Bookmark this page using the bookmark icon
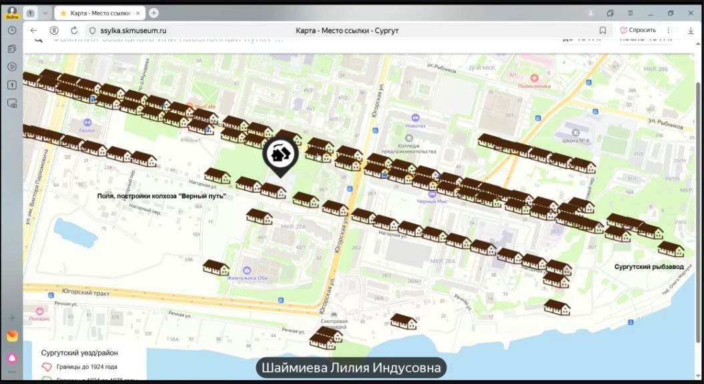704x384 pixels. (603, 31)
